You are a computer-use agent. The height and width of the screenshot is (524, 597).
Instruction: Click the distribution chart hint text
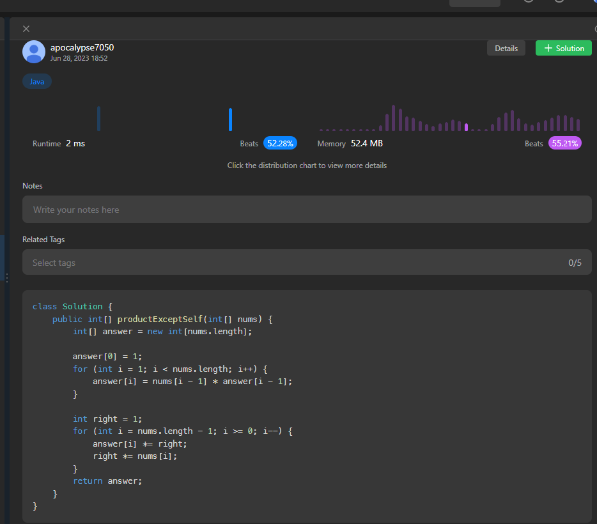(307, 166)
